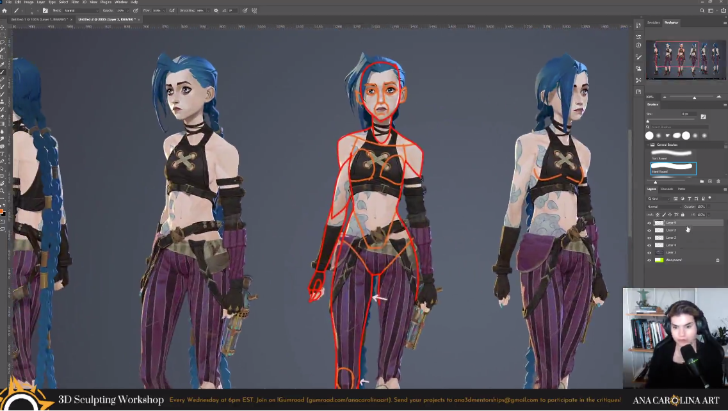Image resolution: width=728 pixels, height=411 pixels.
Task: Open search icon at top right
Action: coord(702,10)
